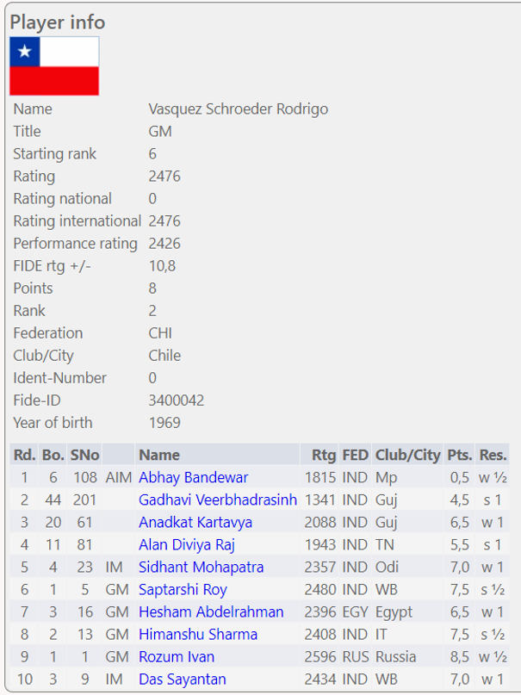Viewport: 521px width, 695px height.
Task: Open Rozum Ivan player link
Action: [x=177, y=656]
